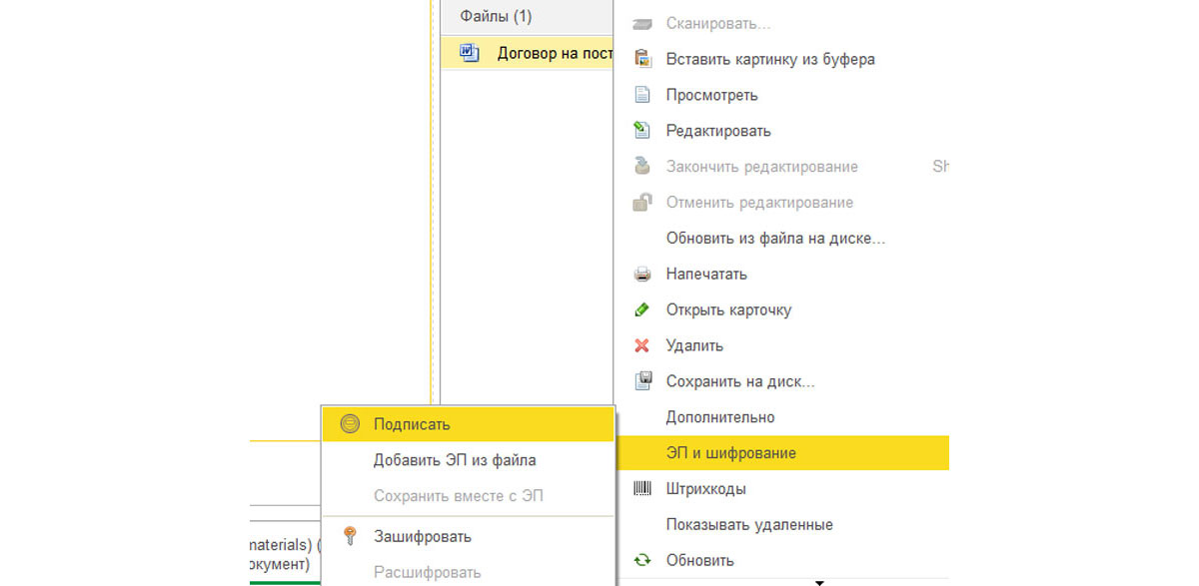This screenshot has width=1199, height=586.
Task: Click the Word file icon of Договор
Action: 470,53
